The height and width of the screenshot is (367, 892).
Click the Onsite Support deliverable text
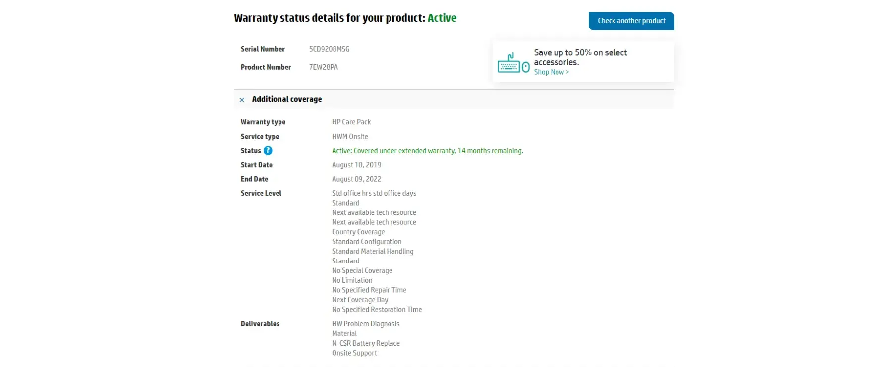coord(354,353)
